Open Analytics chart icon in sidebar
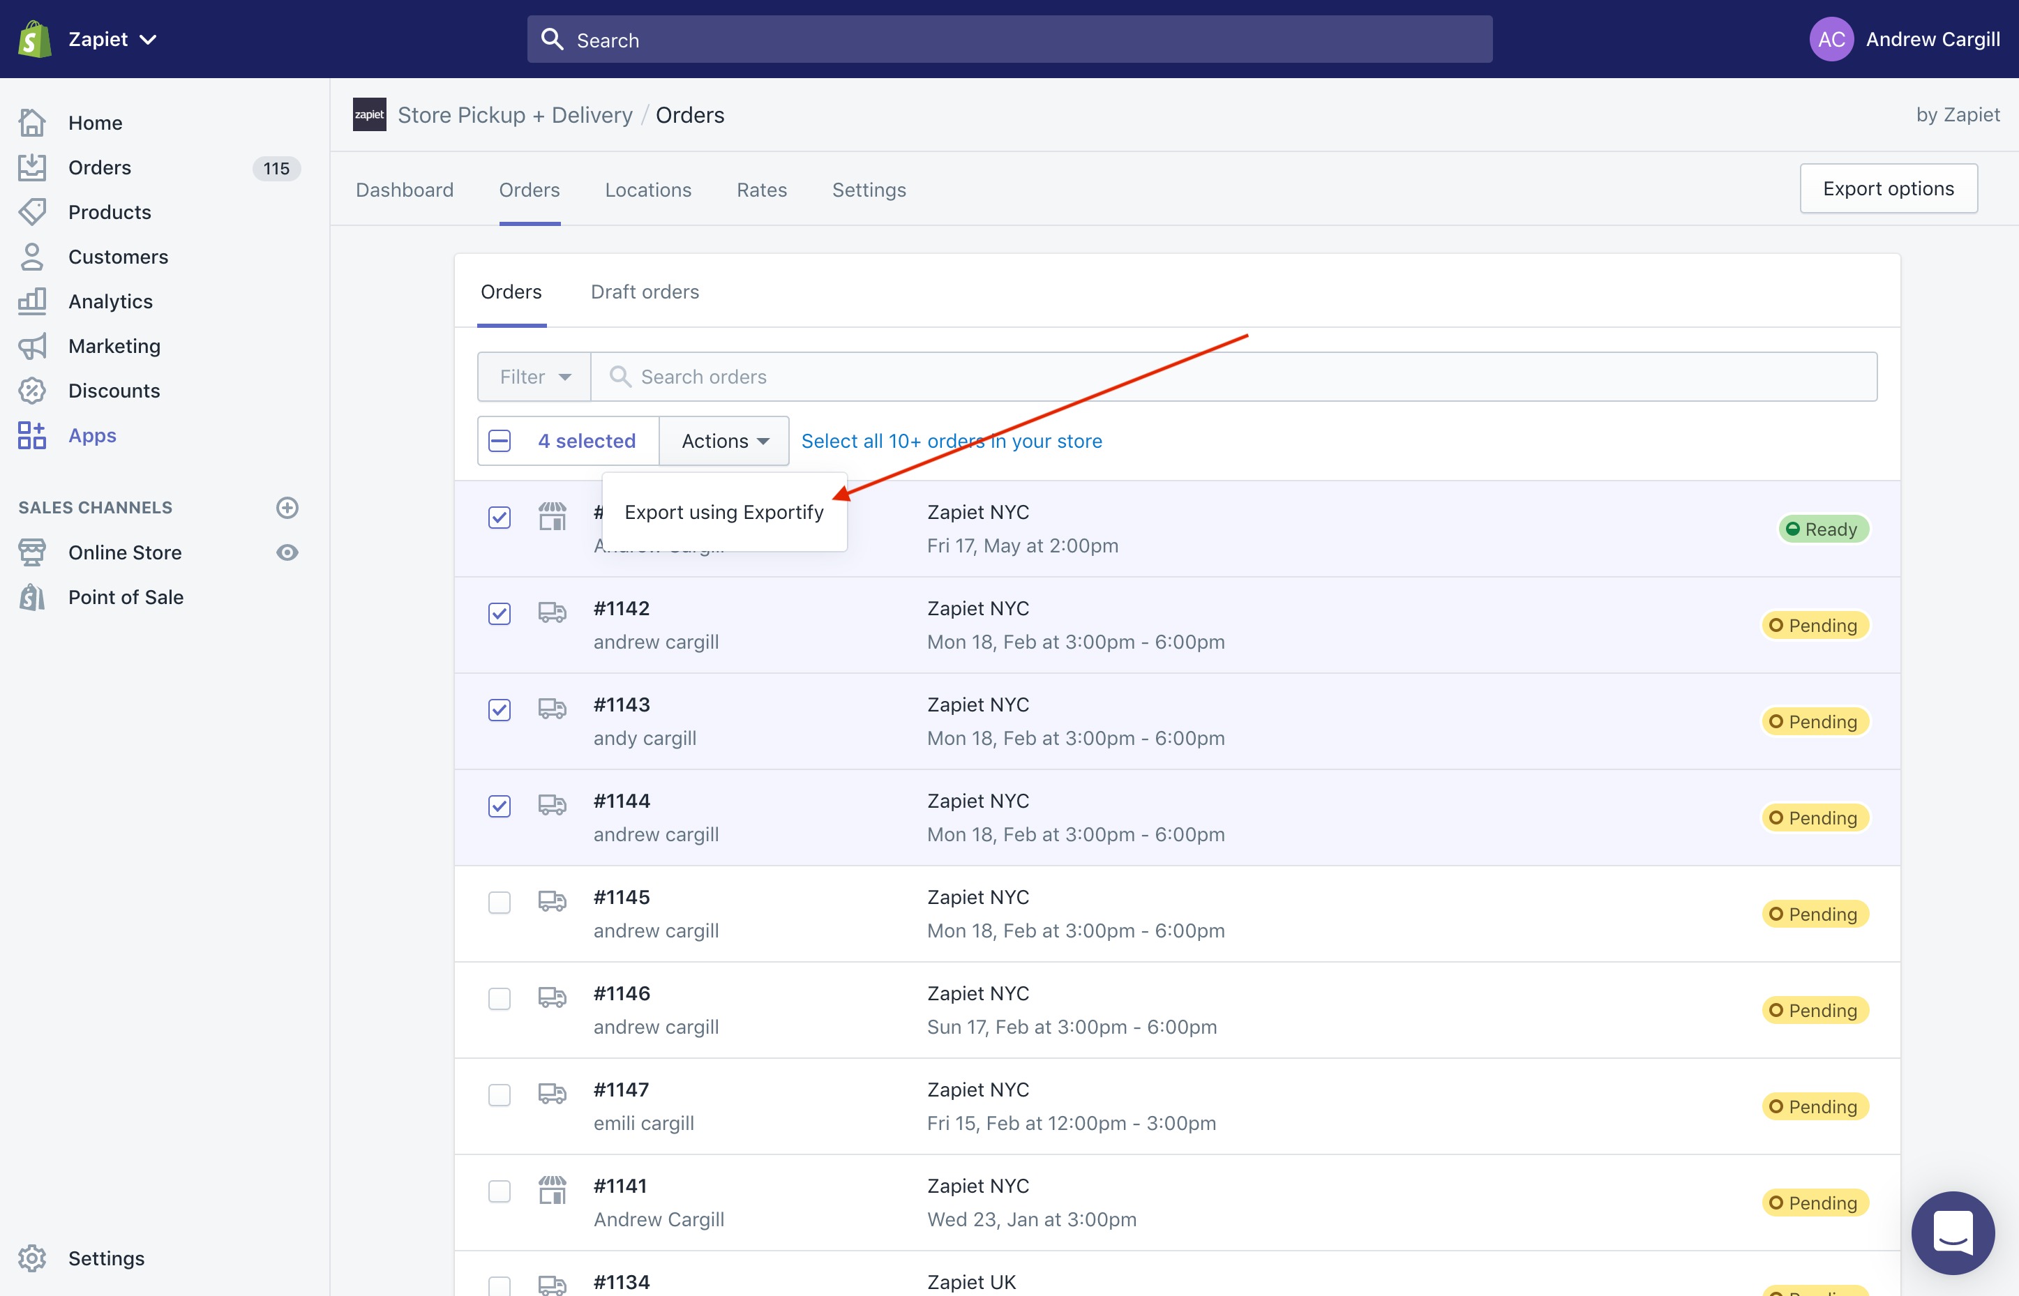The width and height of the screenshot is (2019, 1296). coord(32,301)
